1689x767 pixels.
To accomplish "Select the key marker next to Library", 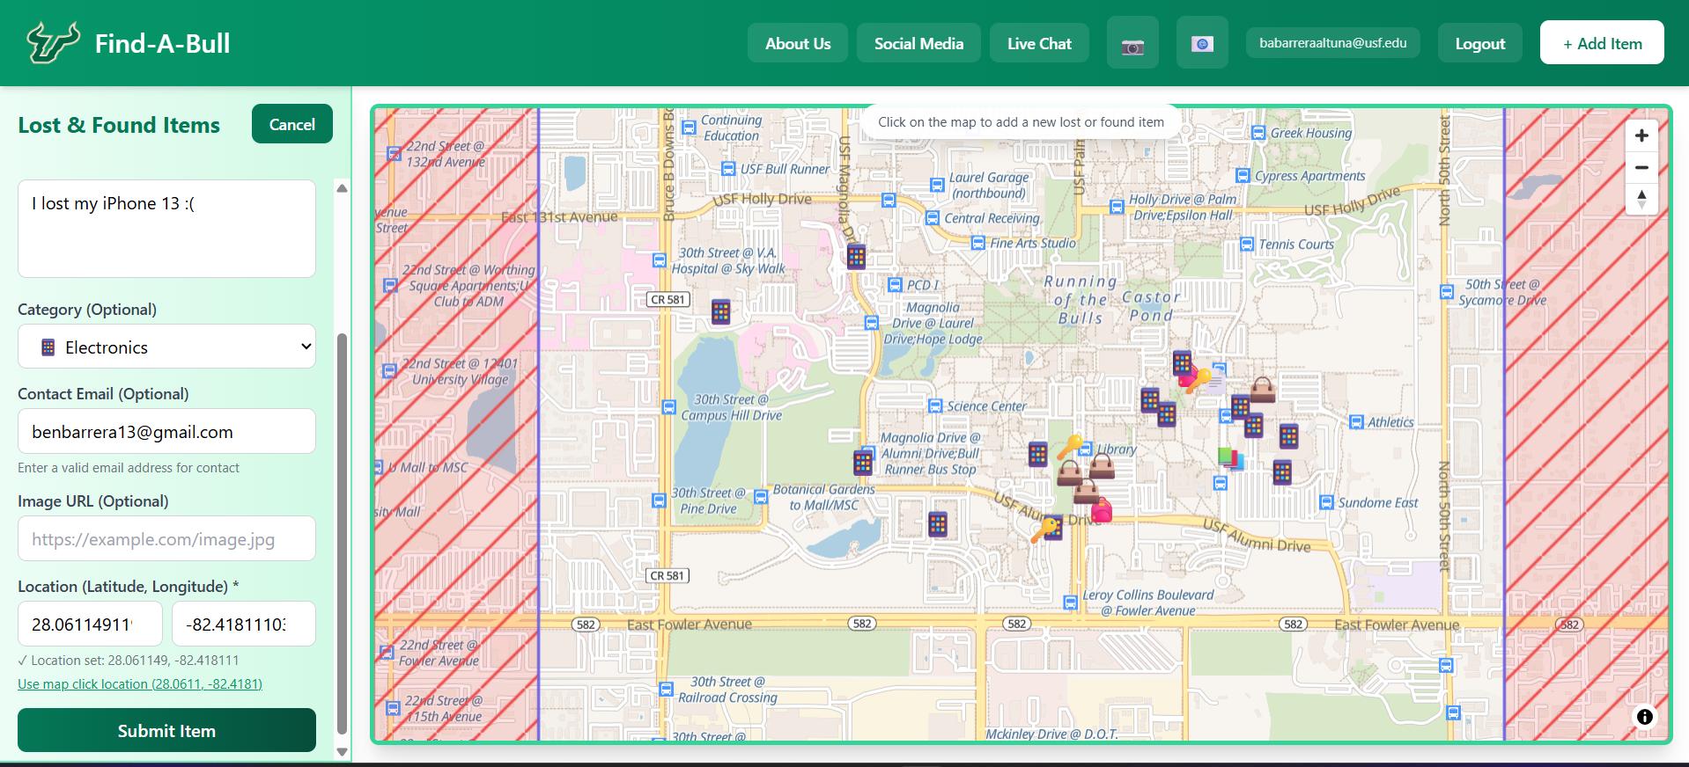I will [1071, 446].
